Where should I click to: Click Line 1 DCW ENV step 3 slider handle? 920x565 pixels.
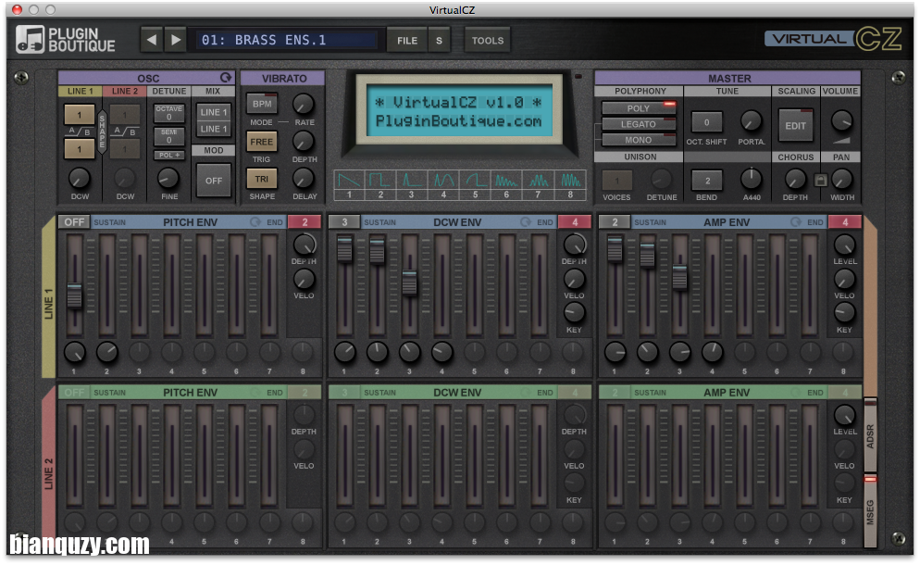[x=409, y=282]
